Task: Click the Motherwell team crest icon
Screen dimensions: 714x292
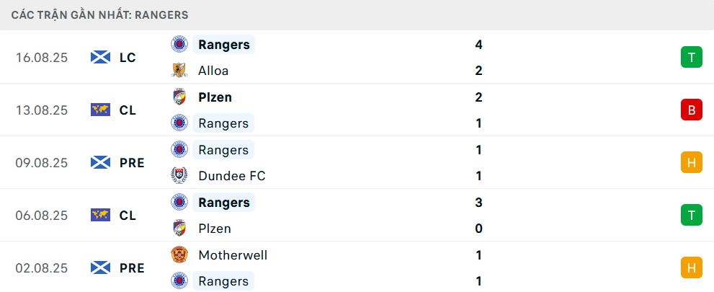Action: [179, 255]
